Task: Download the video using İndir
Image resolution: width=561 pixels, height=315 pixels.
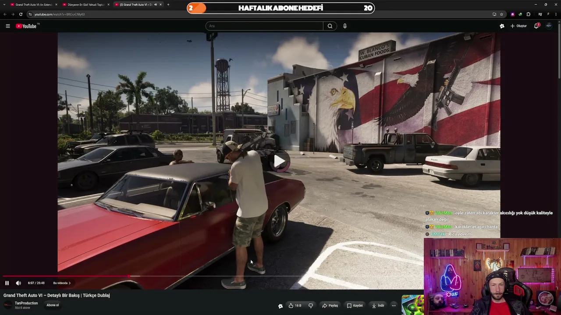Action: tap(378, 305)
